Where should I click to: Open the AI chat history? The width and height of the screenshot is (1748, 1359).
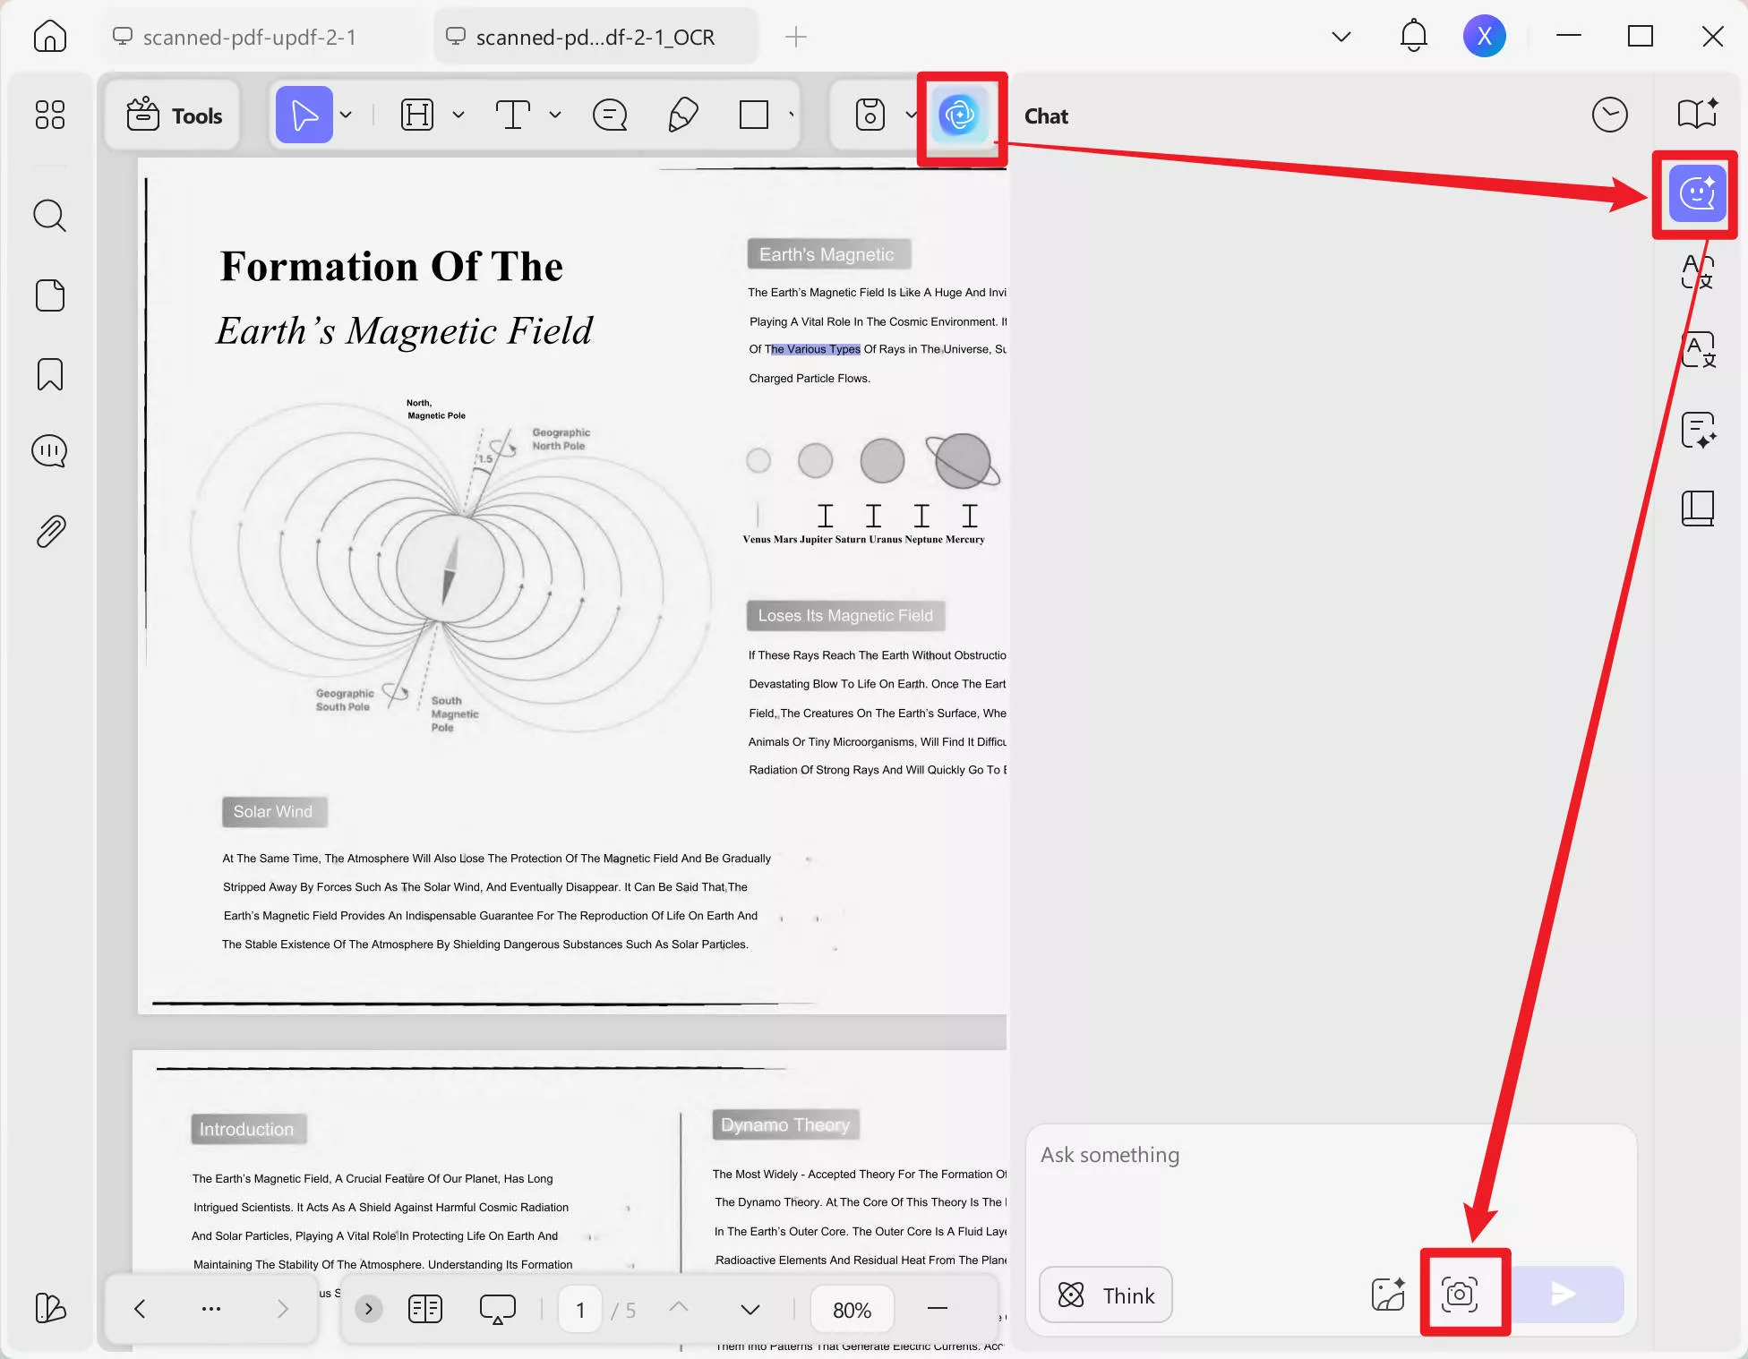click(1609, 115)
